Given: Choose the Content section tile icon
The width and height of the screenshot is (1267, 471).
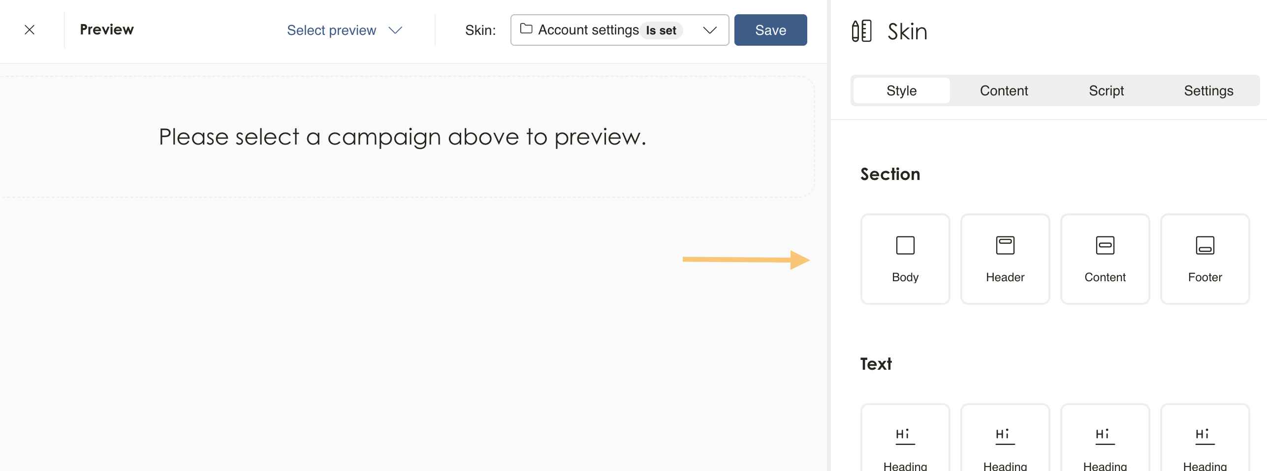Looking at the screenshot, I should coord(1105,245).
